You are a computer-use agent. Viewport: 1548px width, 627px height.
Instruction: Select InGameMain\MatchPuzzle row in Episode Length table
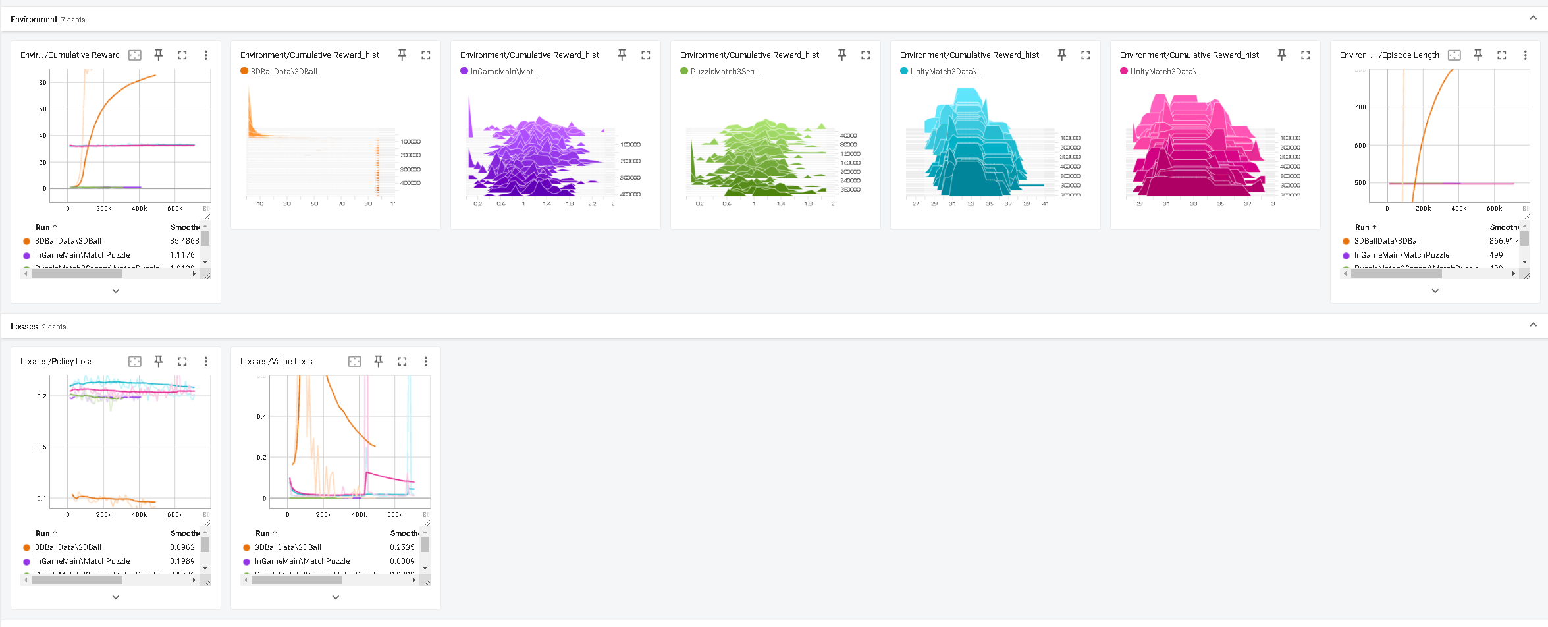(1429, 255)
